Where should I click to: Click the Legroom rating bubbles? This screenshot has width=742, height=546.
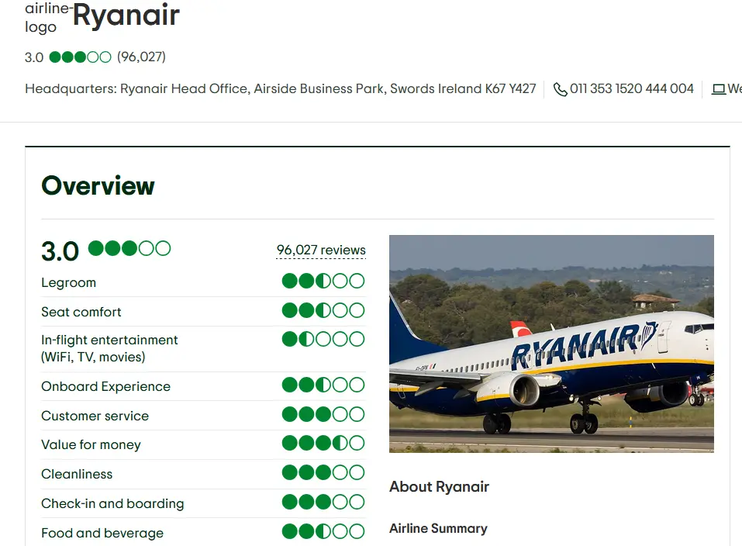[x=323, y=281]
